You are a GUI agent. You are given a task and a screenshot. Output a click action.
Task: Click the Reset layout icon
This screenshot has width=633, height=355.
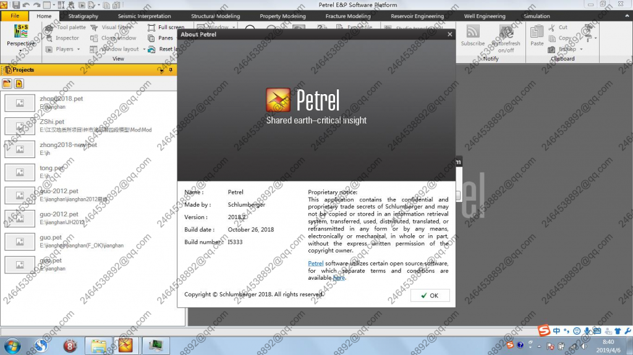pos(151,49)
